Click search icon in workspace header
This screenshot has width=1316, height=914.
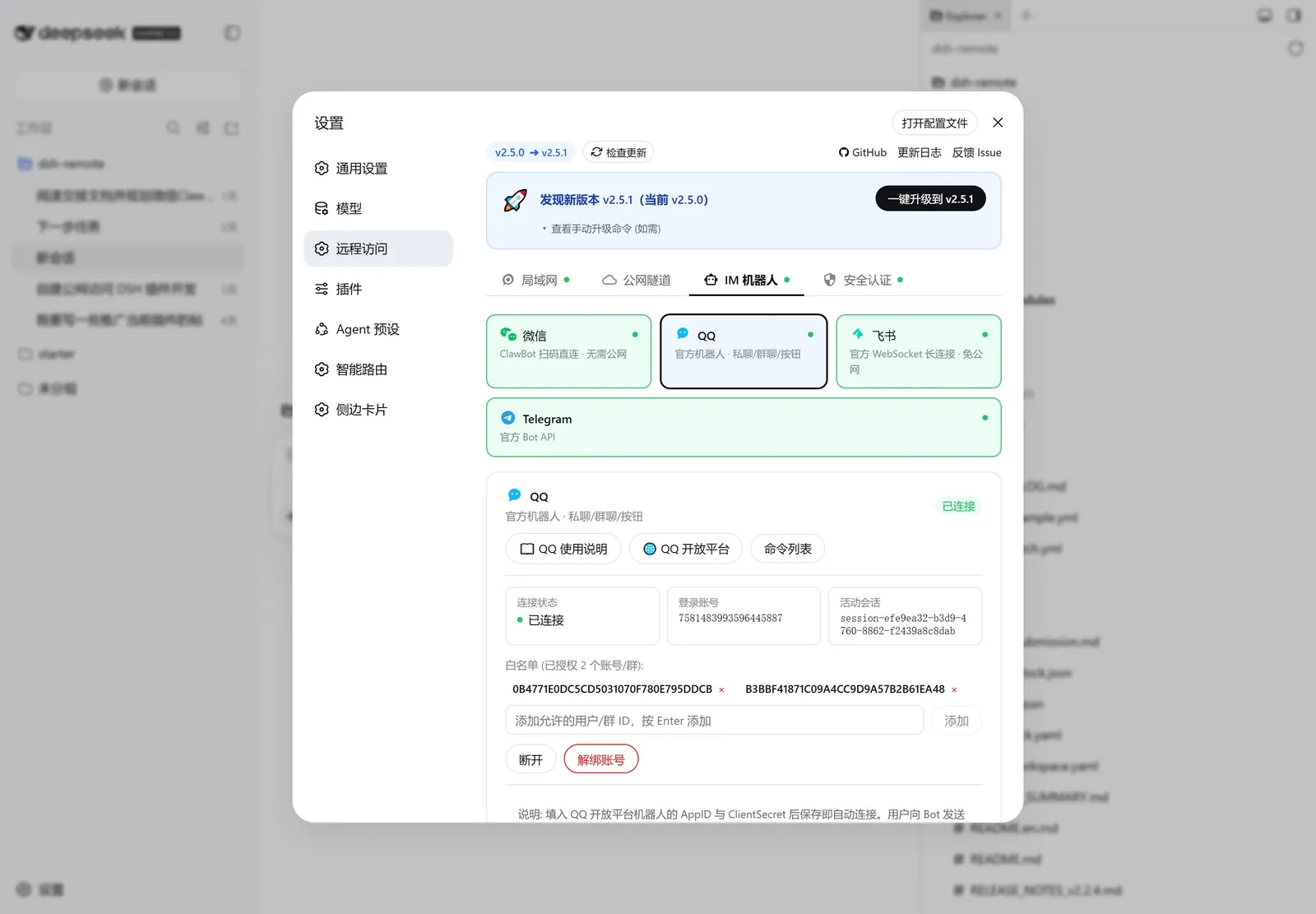[173, 128]
